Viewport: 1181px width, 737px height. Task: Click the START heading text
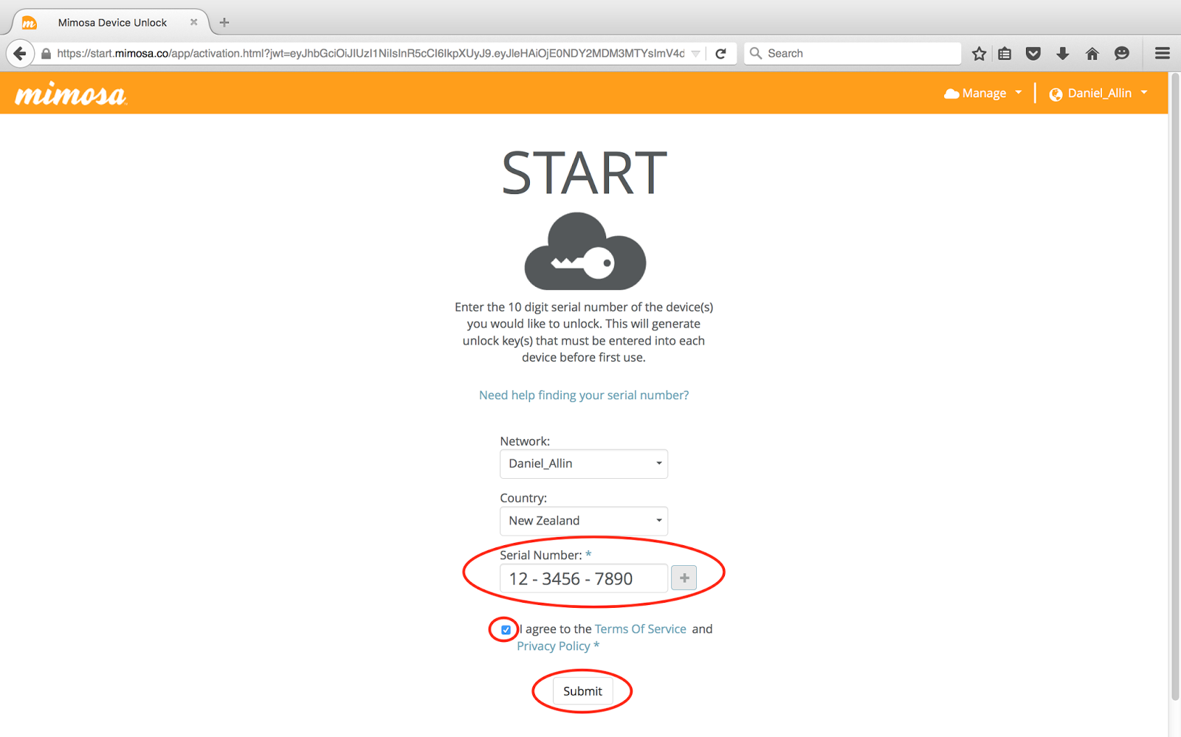pos(585,173)
